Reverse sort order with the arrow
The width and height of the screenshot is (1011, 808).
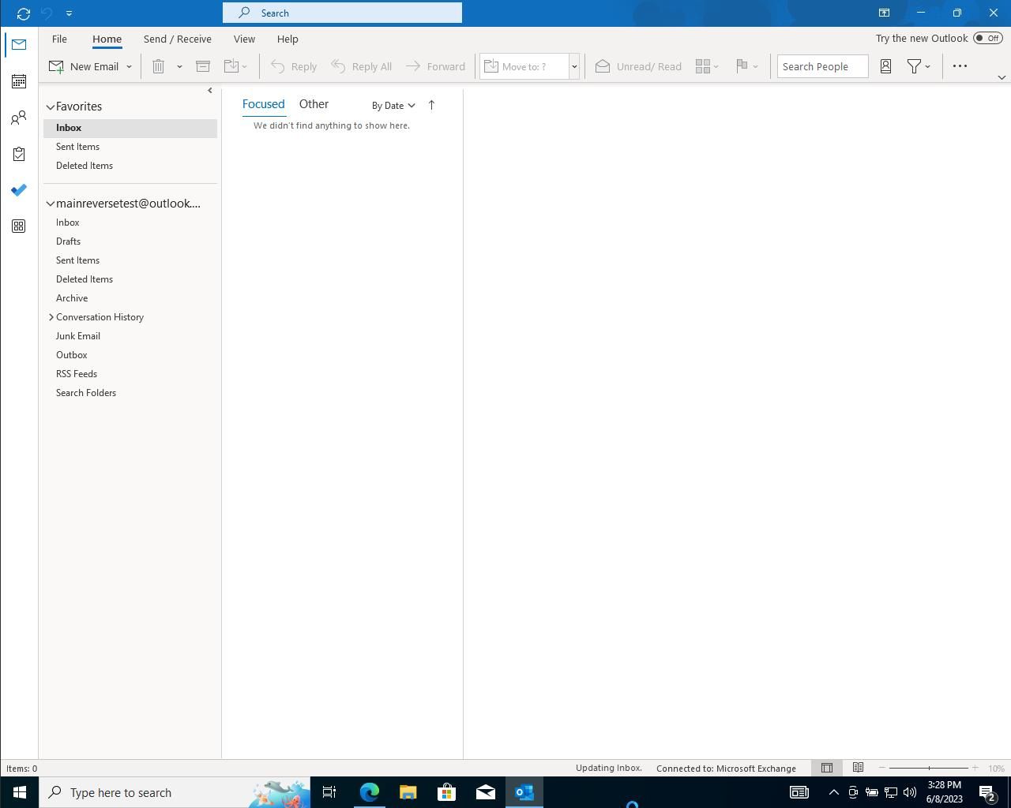pyautogui.click(x=431, y=105)
